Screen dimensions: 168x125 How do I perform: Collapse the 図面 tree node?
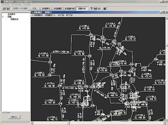(x=3, y=17)
